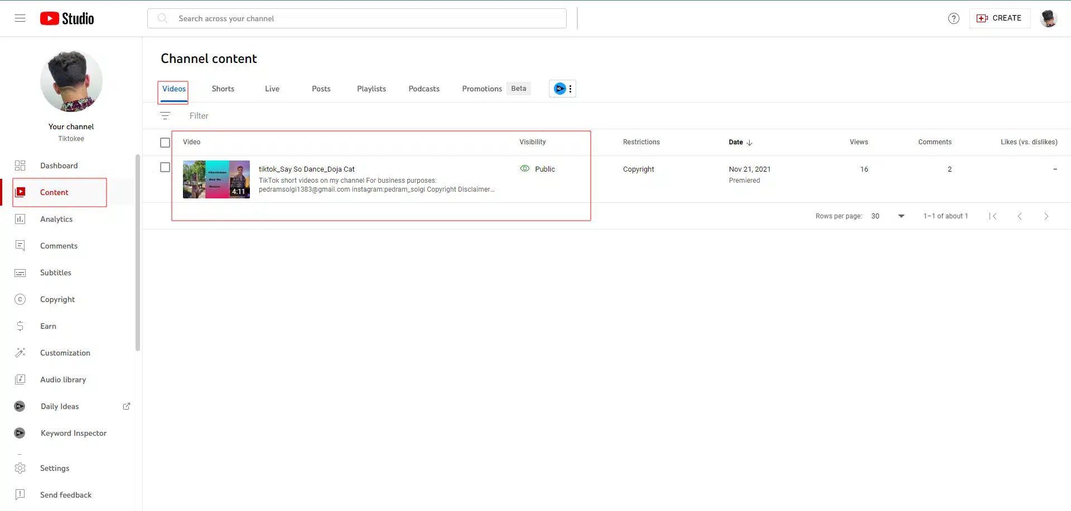This screenshot has width=1071, height=511.
Task: Tick the select-all videos checkbox
Action: (x=165, y=143)
